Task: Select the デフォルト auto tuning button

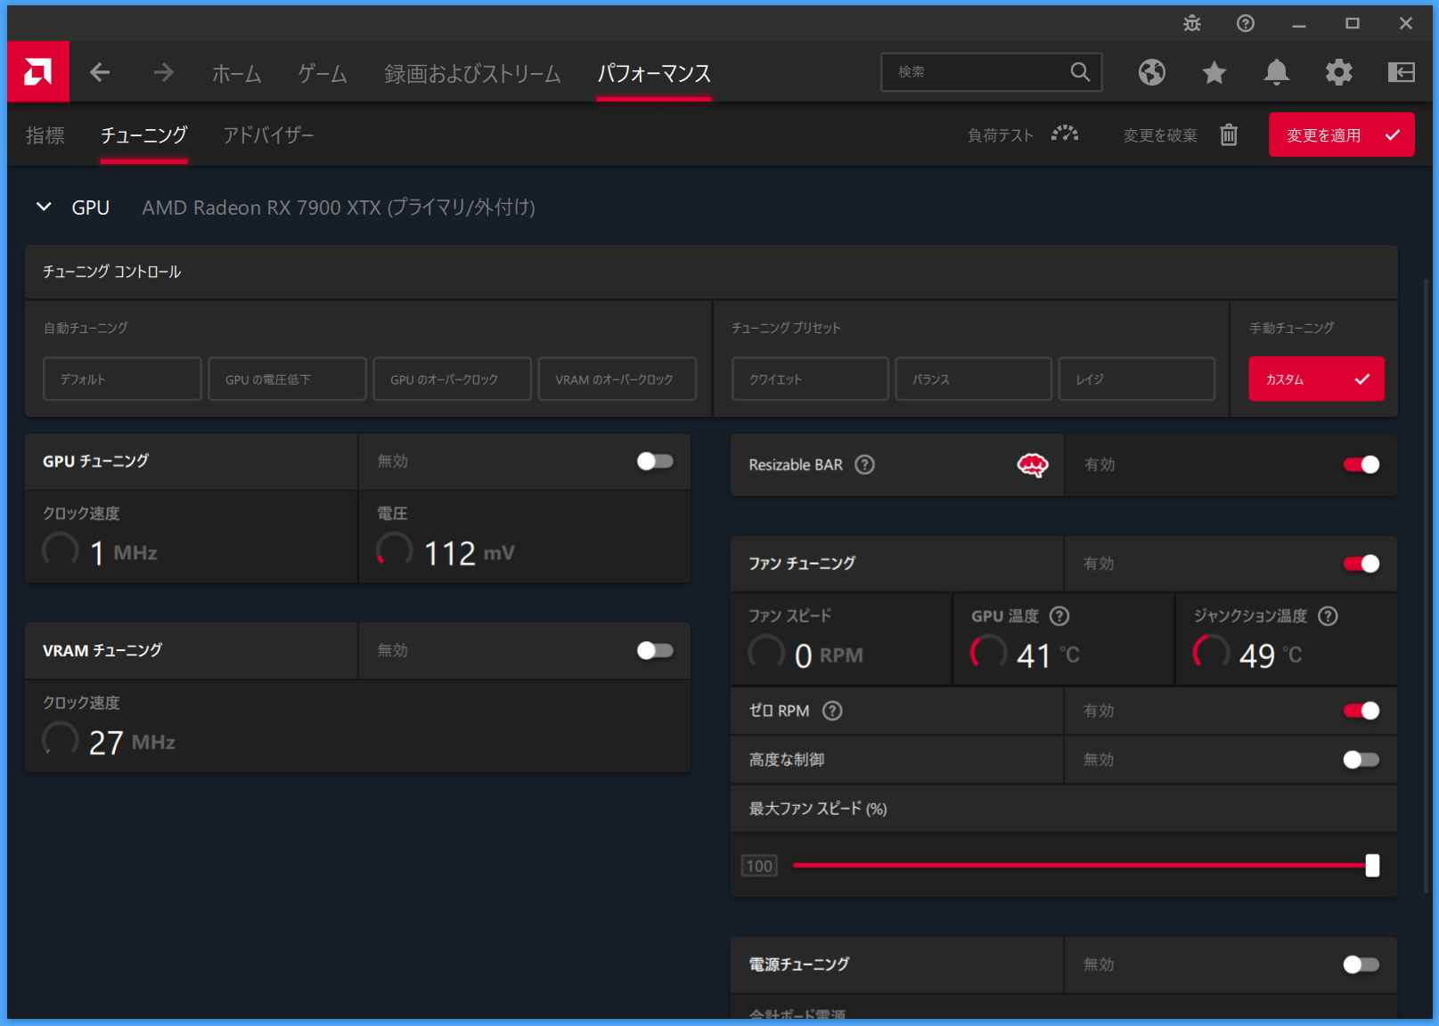Action: (122, 379)
